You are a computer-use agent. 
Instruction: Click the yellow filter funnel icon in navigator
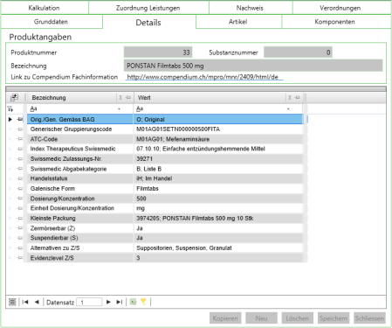point(143,302)
